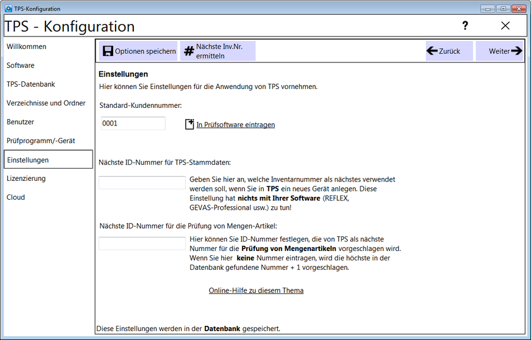Close the configuration with the large X icon
This screenshot has height=340, width=531.
pos(505,26)
